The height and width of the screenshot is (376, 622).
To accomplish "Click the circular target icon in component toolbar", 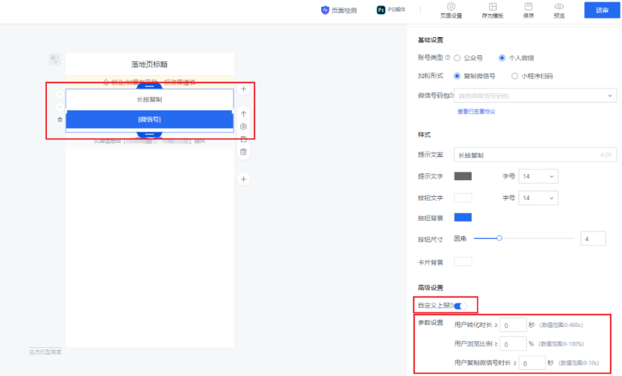I will click(x=243, y=126).
